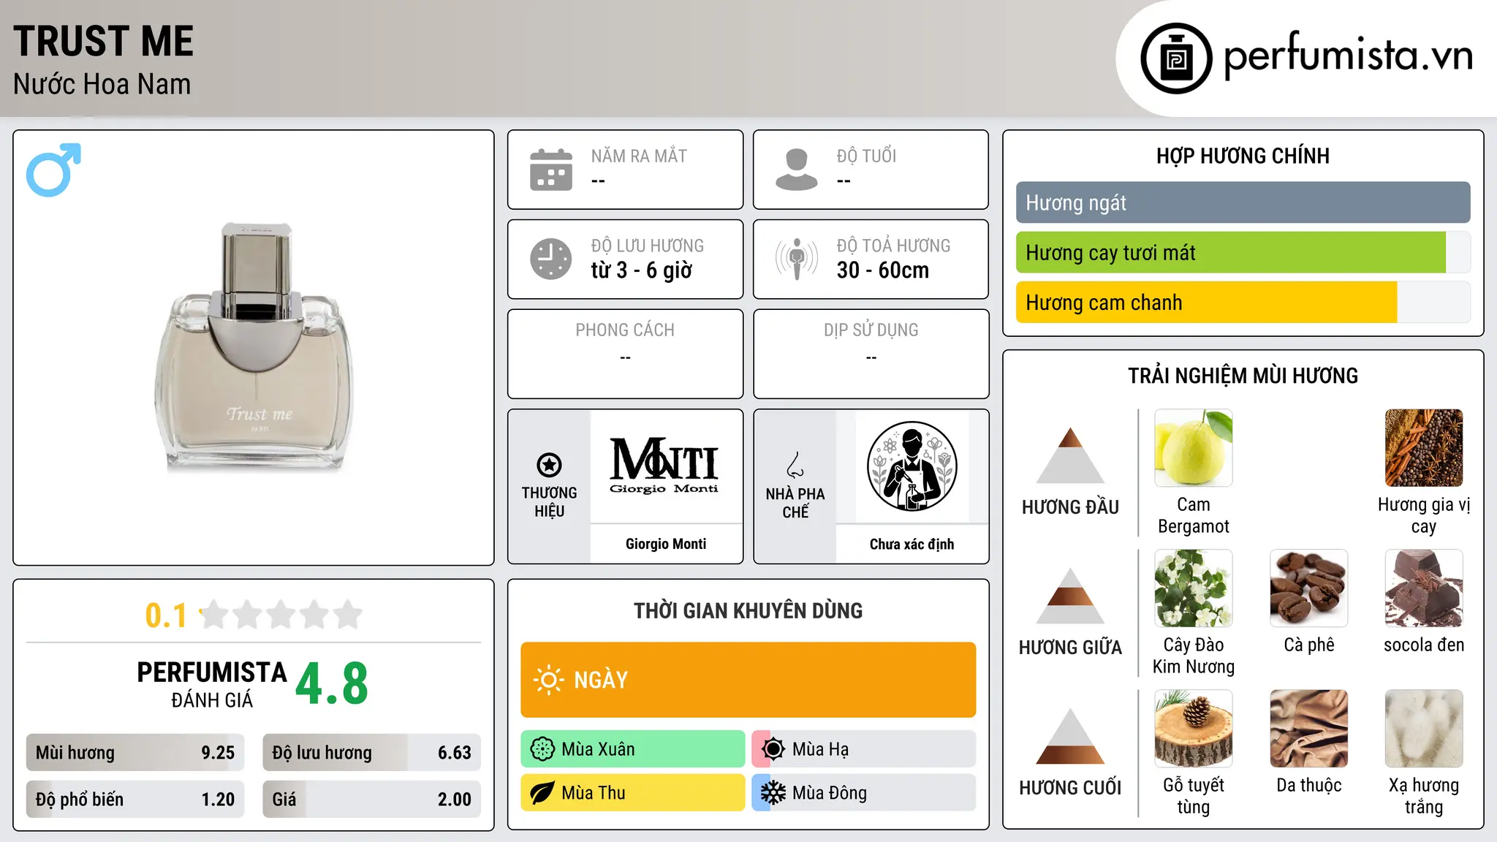Click the sun icon for Mùa Hạ
The height and width of the screenshot is (842, 1497).
(773, 749)
